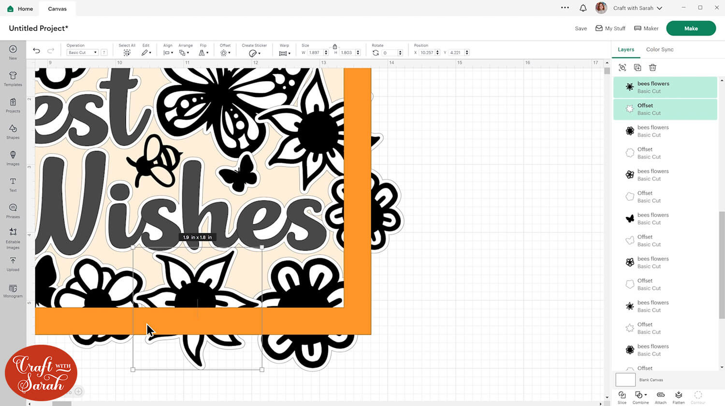Undo the last action
Screen dimensions: 725x406
tap(36, 51)
